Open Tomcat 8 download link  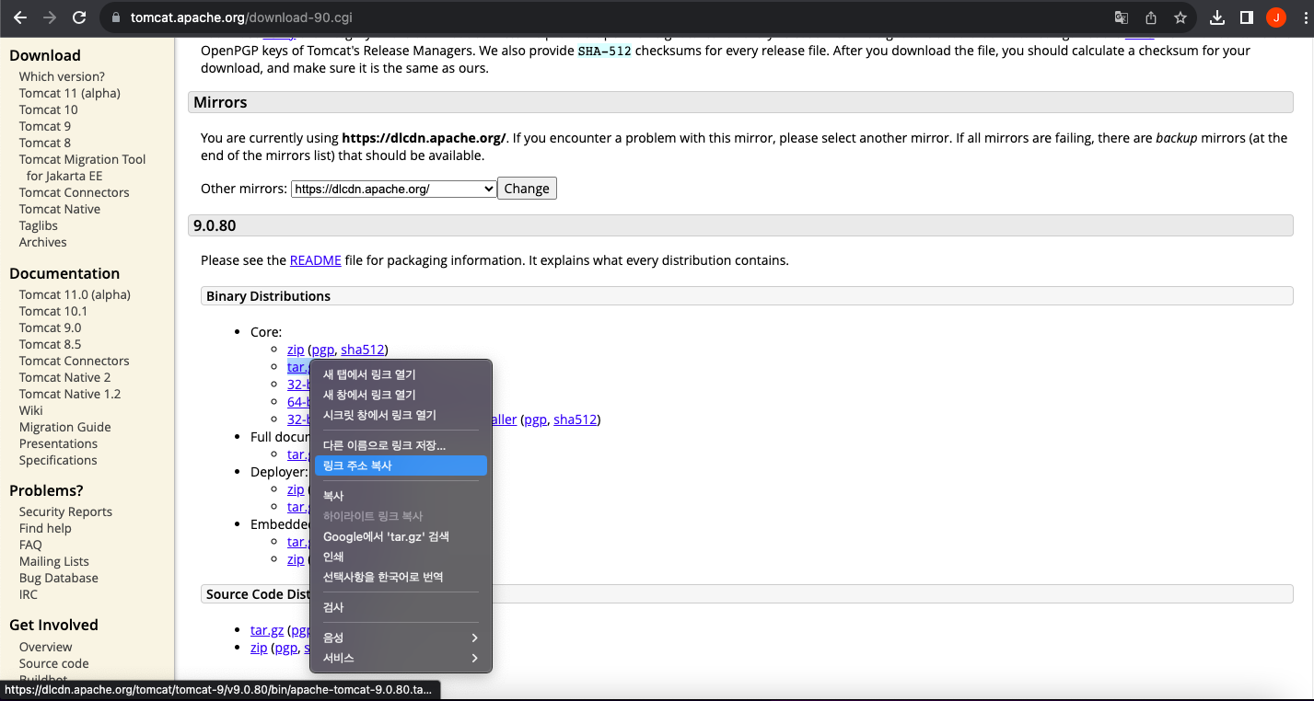coord(45,143)
